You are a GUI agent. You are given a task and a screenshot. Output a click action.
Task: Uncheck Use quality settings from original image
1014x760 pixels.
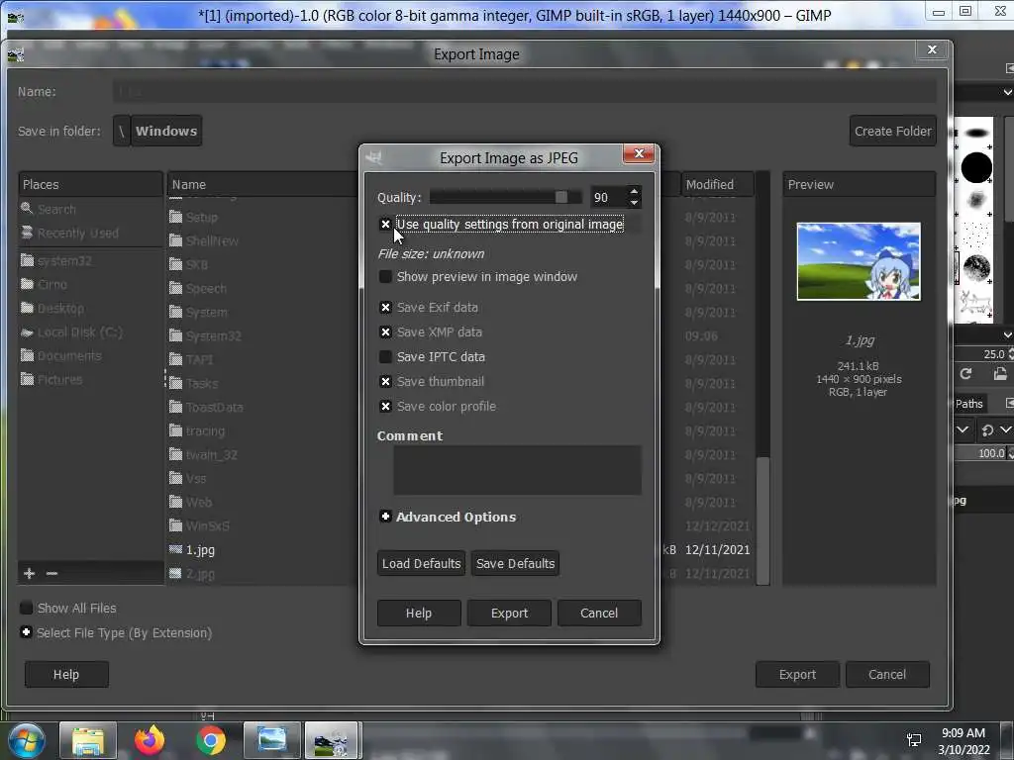385,225
